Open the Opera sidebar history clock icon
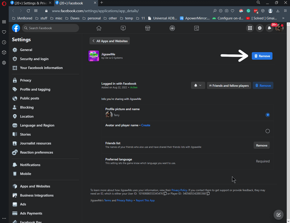Screen dimensions: 290x223 tap(4, 42)
